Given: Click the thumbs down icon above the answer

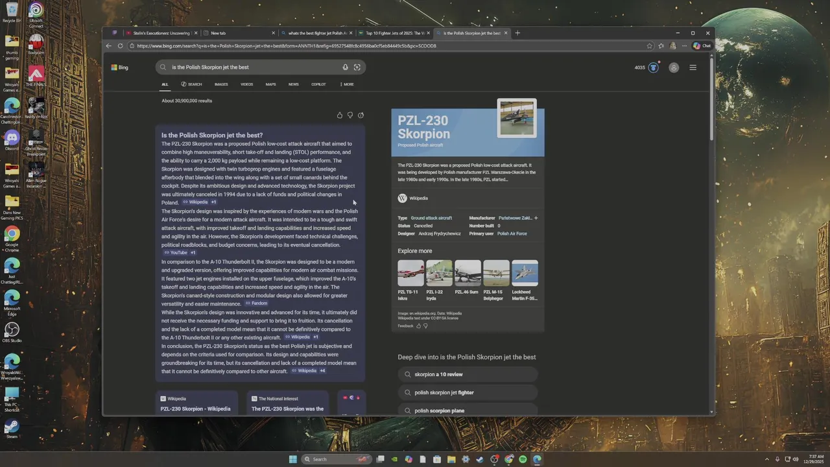Looking at the screenshot, I should click(x=350, y=115).
